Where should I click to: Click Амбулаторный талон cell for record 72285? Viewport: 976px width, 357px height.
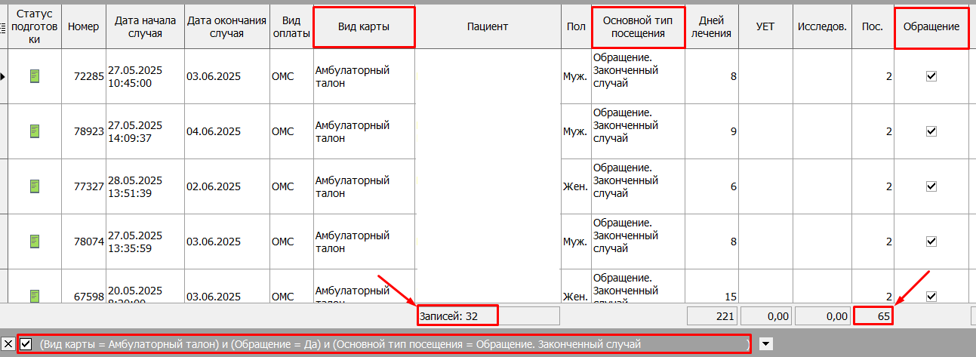click(x=364, y=76)
